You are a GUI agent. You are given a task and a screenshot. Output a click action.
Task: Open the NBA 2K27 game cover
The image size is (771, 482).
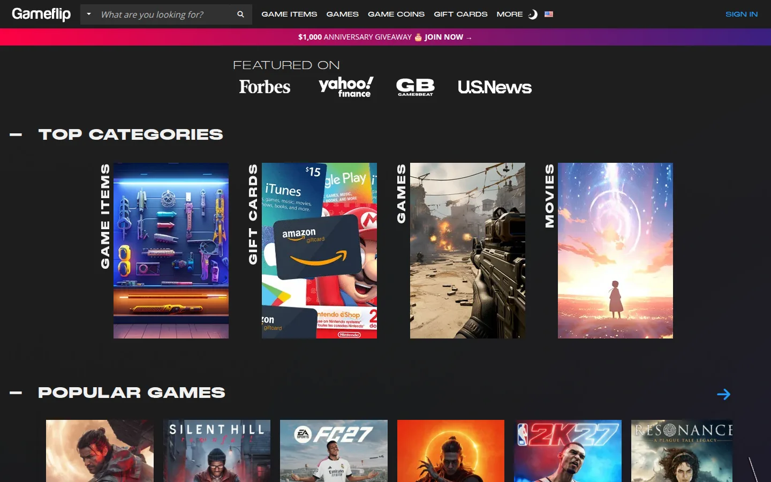(568, 451)
